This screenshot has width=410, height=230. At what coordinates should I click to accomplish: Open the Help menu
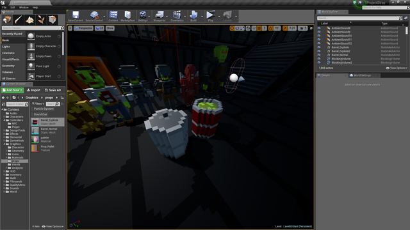tap(35, 8)
